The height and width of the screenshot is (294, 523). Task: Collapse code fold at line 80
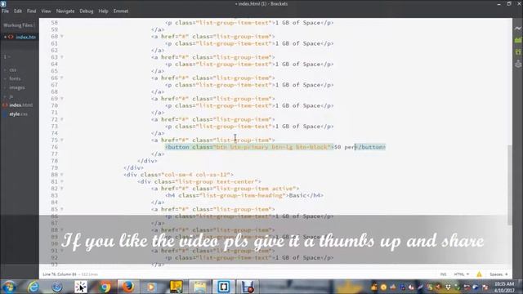[62, 174]
